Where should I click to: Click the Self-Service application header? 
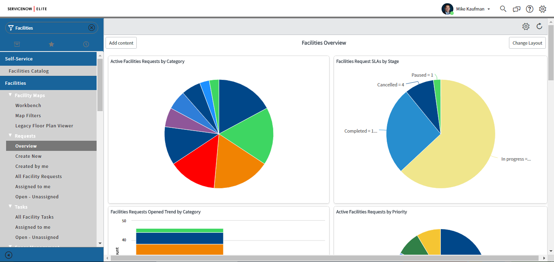click(48, 59)
